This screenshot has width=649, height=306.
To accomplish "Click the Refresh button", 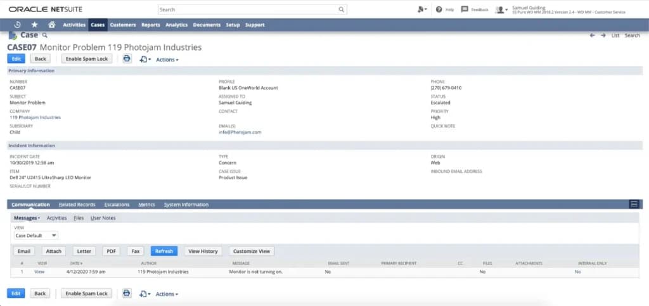I will click(x=164, y=251).
